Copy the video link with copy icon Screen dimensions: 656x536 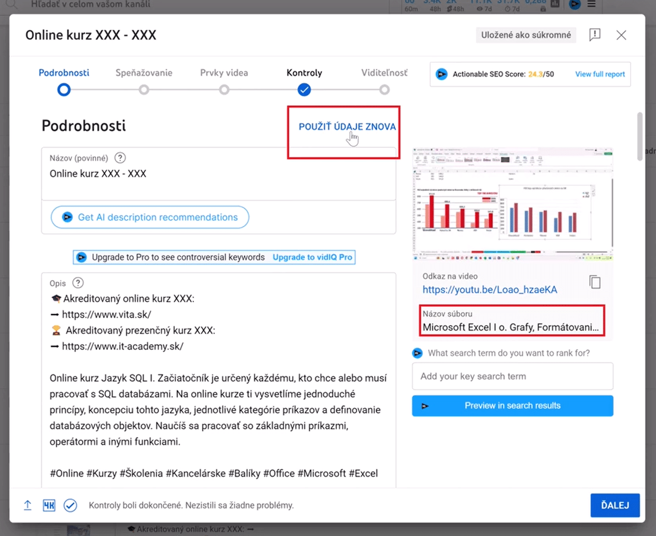pos(595,282)
